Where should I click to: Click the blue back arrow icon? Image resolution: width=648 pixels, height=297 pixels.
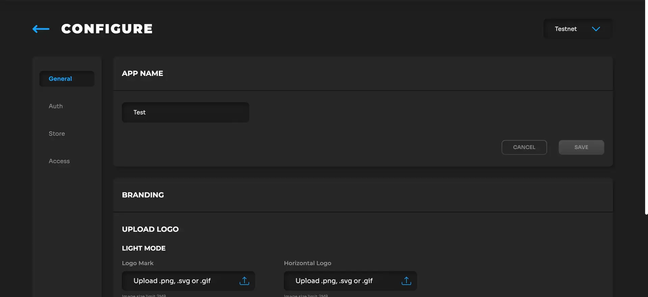pos(41,29)
